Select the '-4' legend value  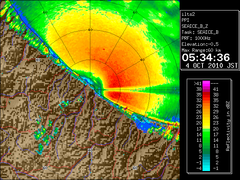coord(199,168)
